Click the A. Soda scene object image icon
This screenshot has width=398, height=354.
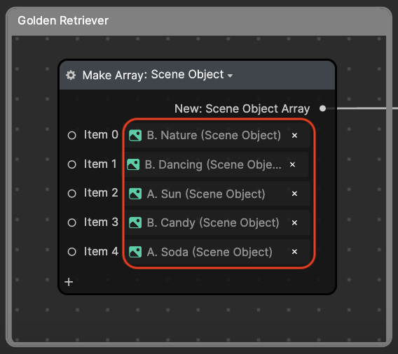point(135,252)
